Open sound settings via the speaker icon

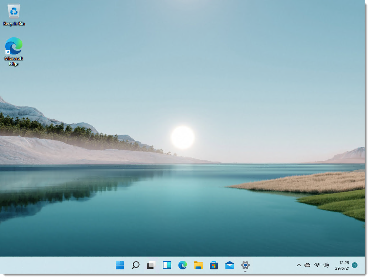[x=326, y=265]
